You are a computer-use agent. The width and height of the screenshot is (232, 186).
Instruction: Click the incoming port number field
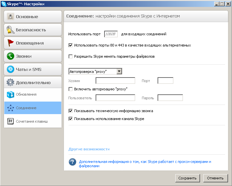click(x=111, y=34)
